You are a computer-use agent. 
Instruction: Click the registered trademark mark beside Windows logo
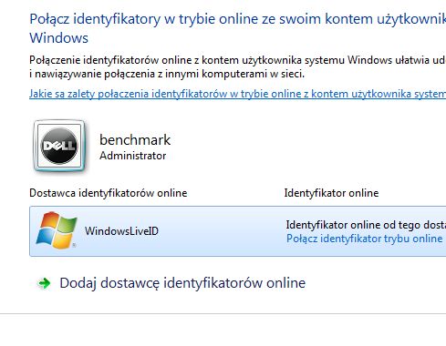tap(74, 245)
